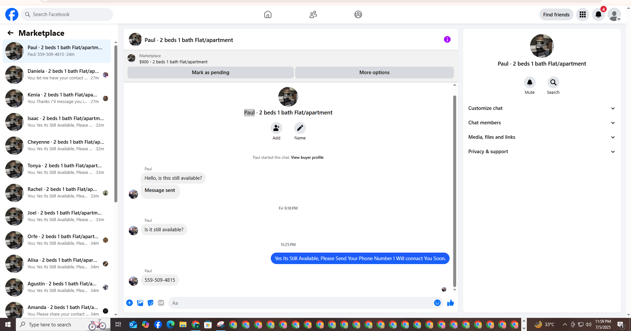Click the phone number message 559-509-4815
This screenshot has height=331, width=631.
(x=160, y=280)
